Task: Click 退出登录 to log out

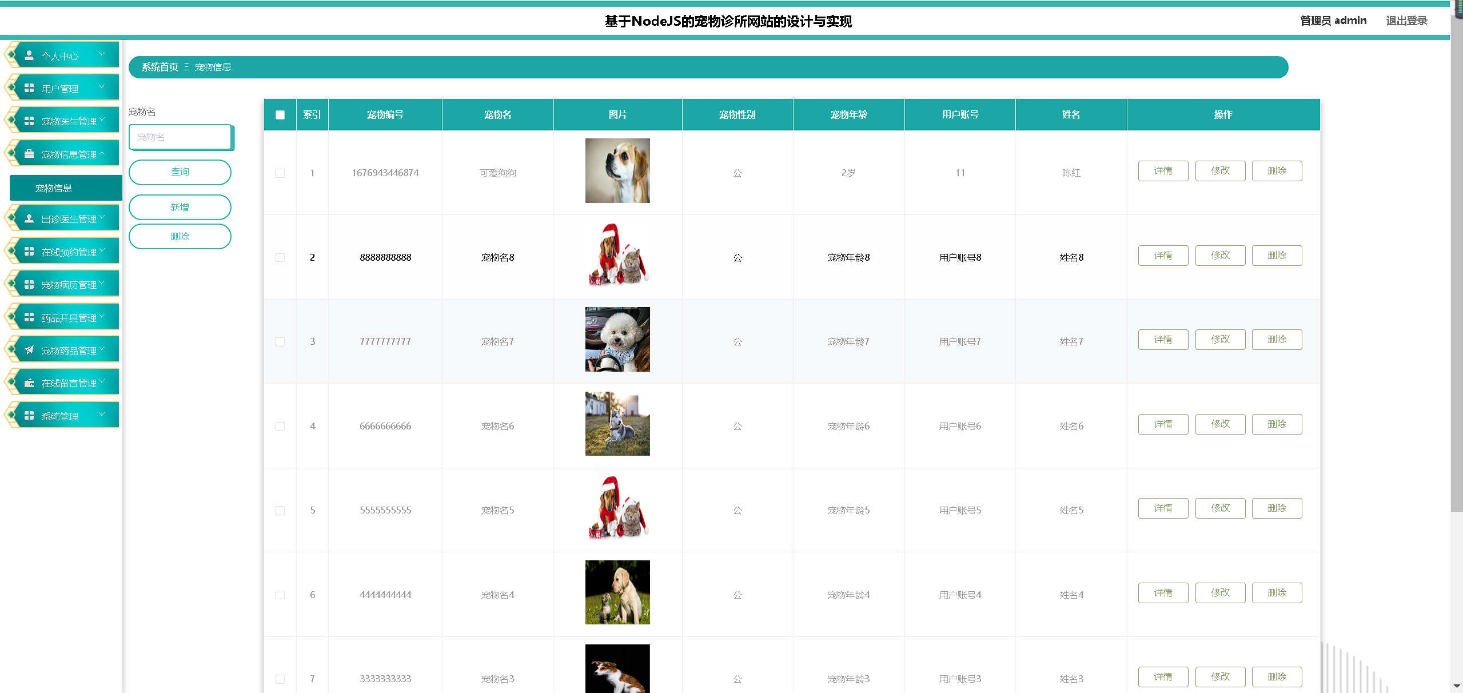Action: click(1406, 21)
